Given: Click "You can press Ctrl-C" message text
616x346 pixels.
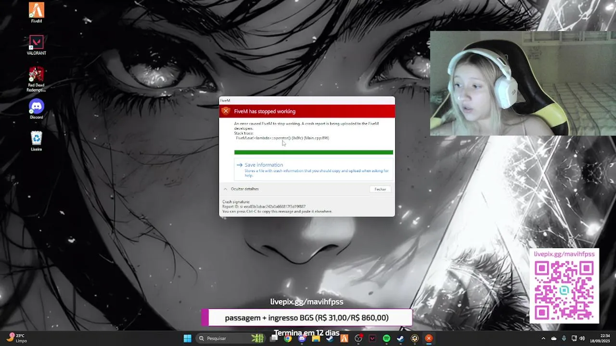Looking at the screenshot, I should pos(277,211).
